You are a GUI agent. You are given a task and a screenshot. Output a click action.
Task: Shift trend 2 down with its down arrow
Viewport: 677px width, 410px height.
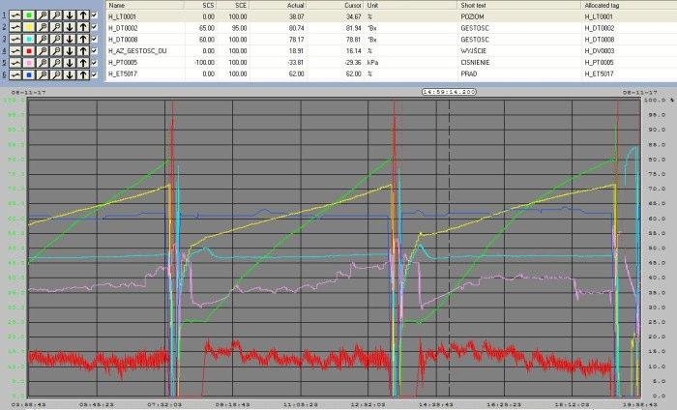[x=70, y=27]
